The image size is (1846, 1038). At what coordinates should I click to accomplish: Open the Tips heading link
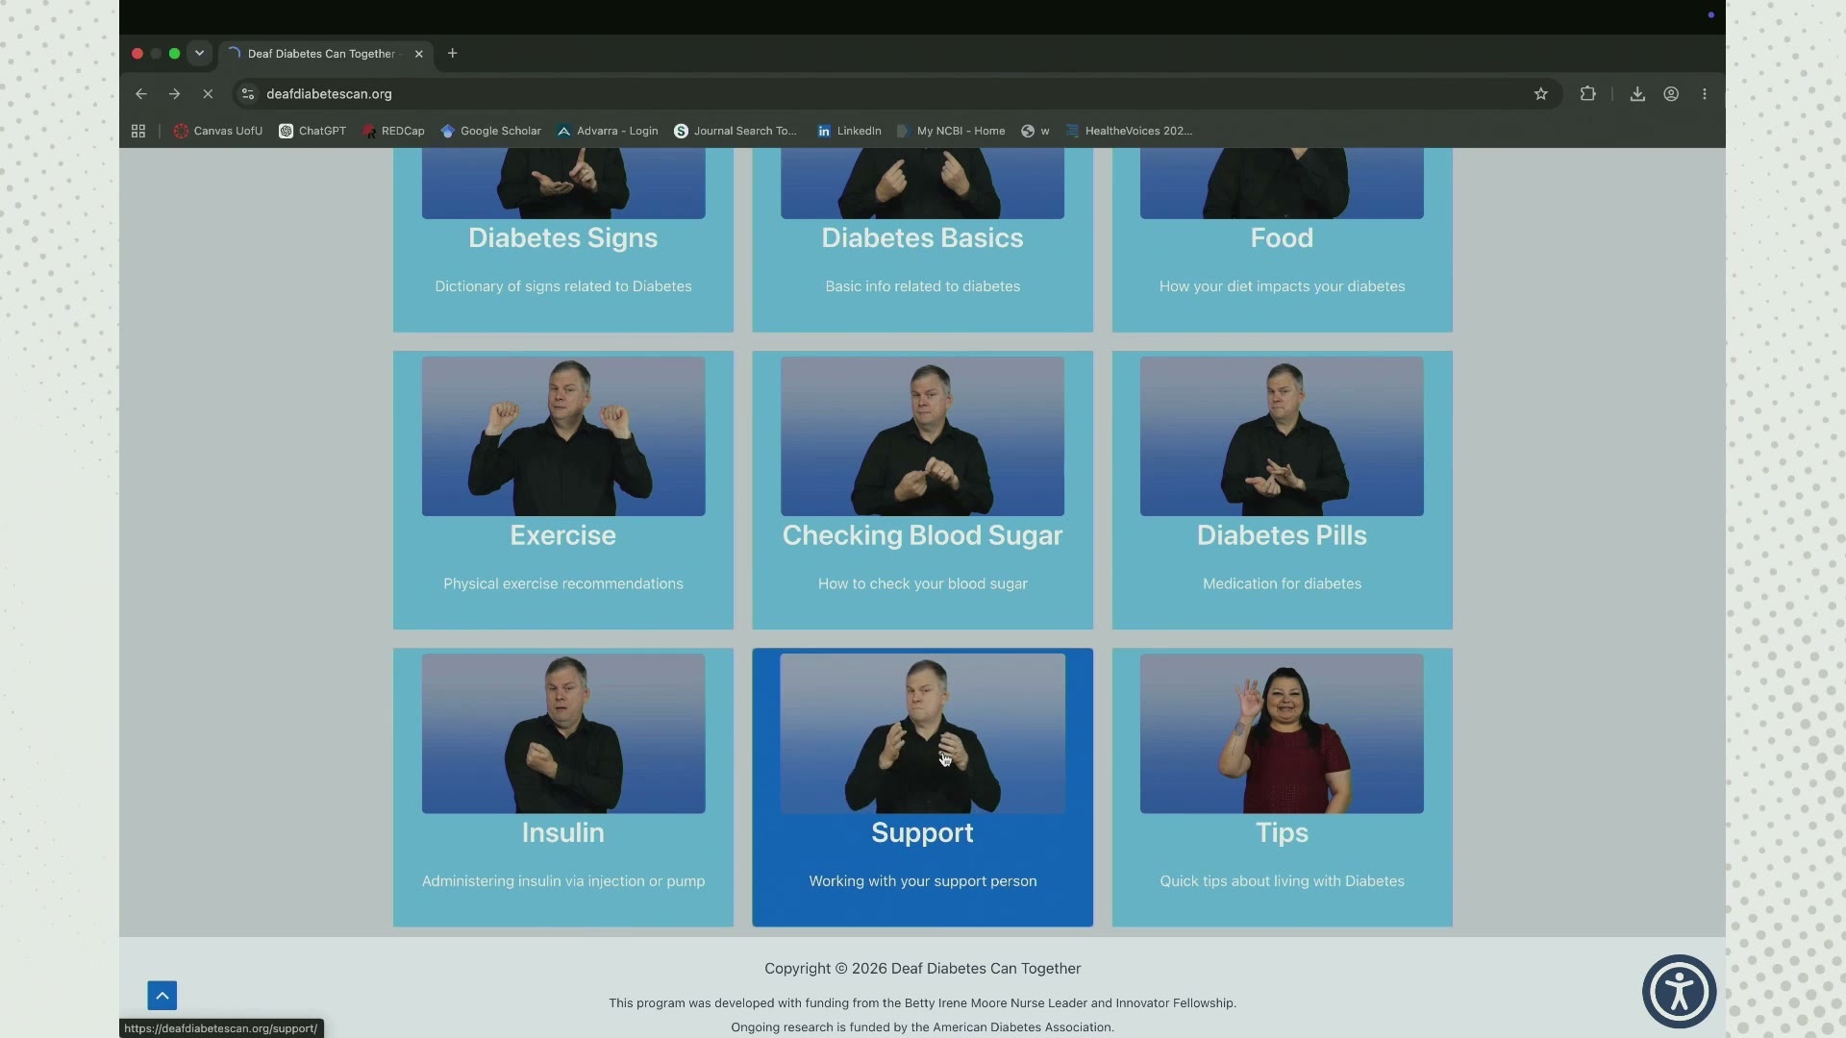click(1282, 832)
